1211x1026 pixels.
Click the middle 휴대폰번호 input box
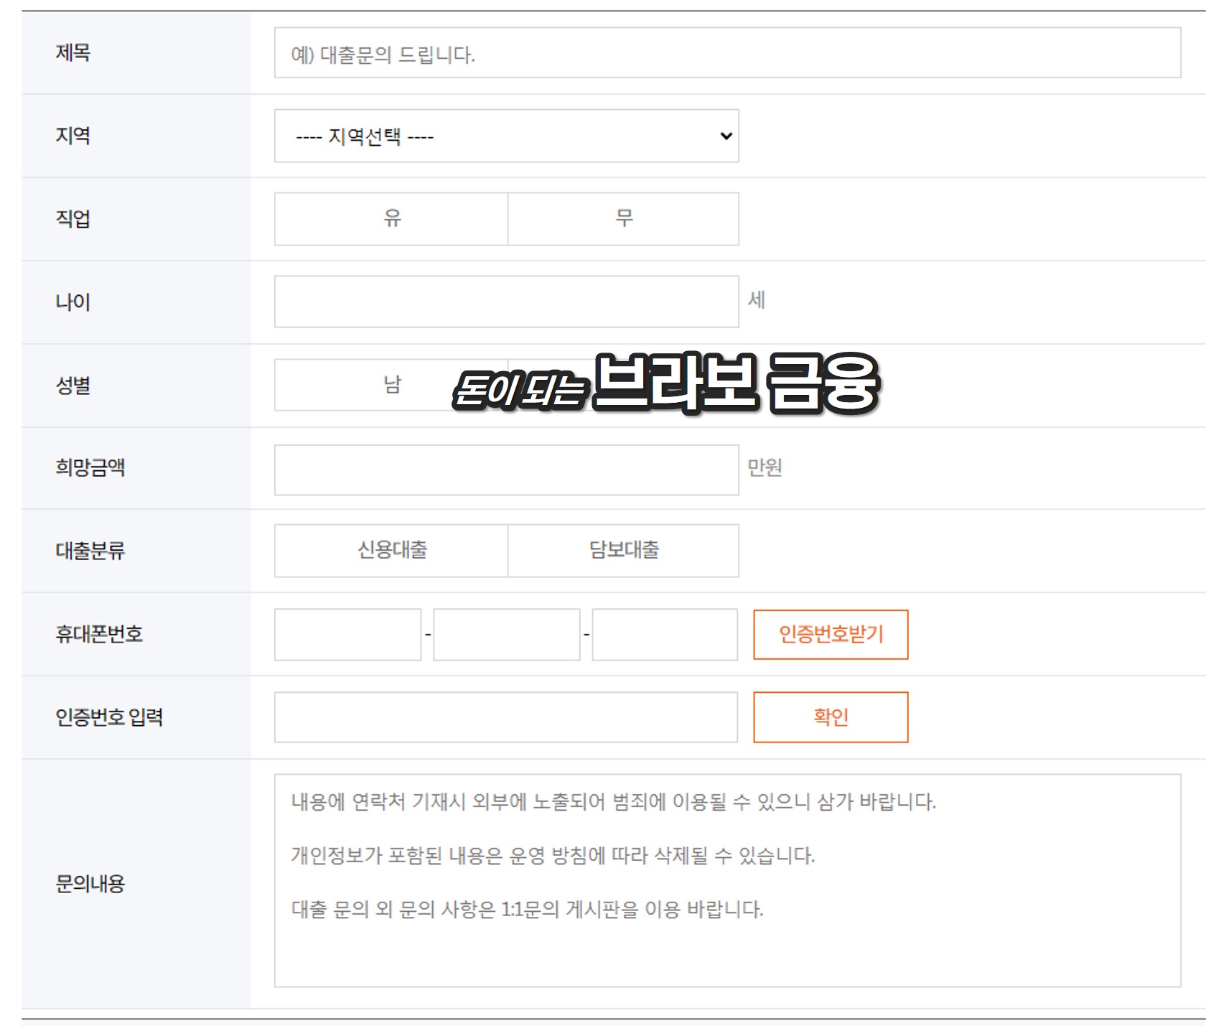[x=506, y=635]
